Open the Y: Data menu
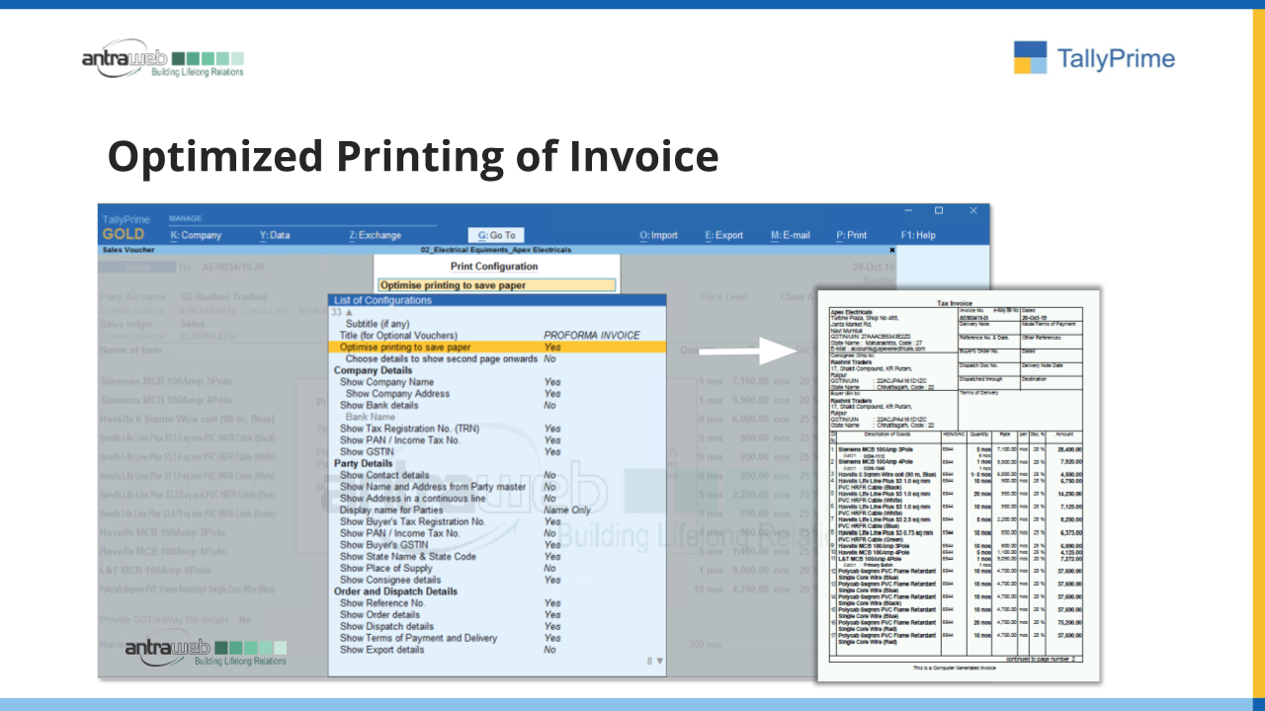Screen dimensions: 1265x711 (x=275, y=235)
